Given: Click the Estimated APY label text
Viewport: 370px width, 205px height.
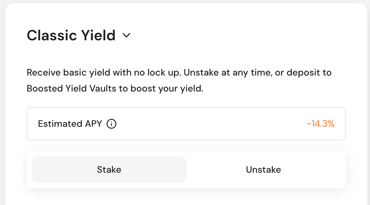Looking at the screenshot, I should (70, 124).
